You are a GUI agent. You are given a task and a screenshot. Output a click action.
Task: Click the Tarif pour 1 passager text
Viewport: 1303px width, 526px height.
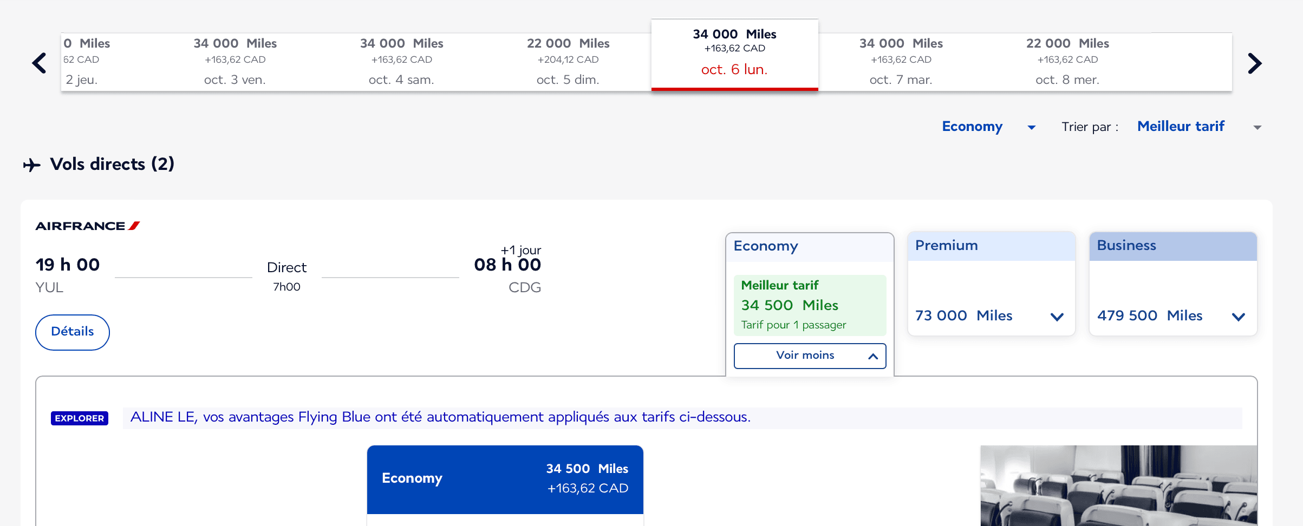click(x=793, y=325)
